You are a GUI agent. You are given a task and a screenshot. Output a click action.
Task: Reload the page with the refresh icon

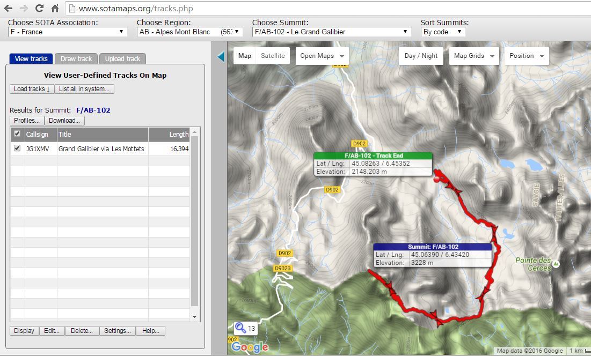click(39, 8)
